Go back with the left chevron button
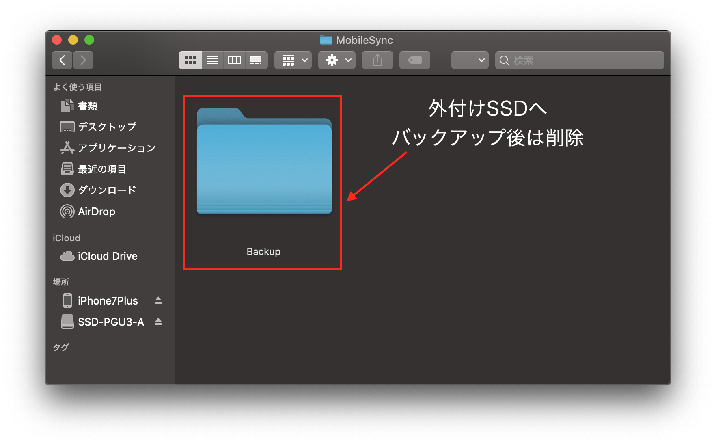Image resolution: width=716 pixels, height=445 pixels. (62, 60)
